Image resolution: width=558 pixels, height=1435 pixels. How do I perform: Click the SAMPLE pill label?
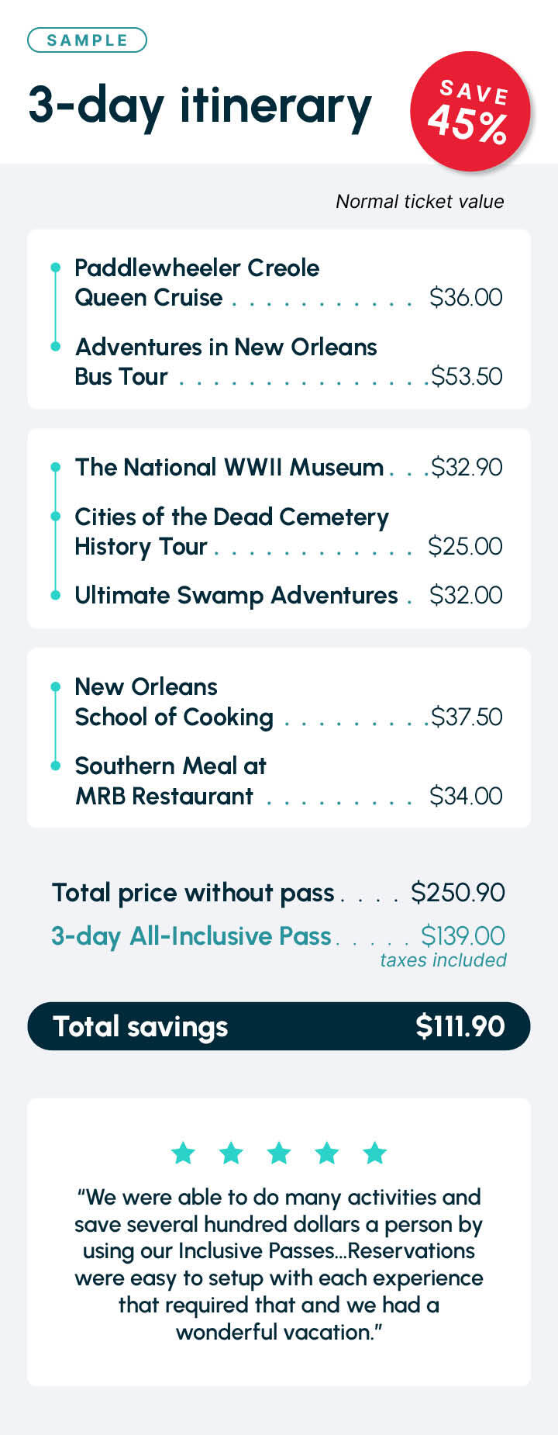pos(87,40)
